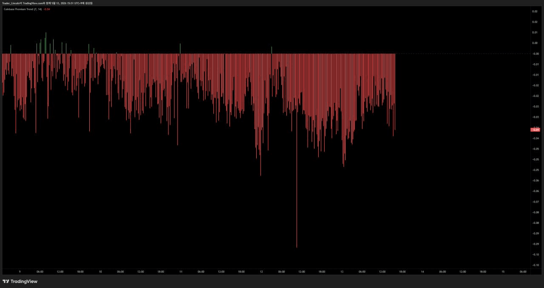Click the -0.00 price scale label at zero line

point(535,54)
